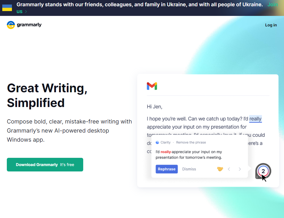Follow the "Join us" link in banner
Viewport: 284px width, 218px height.
point(272,5)
